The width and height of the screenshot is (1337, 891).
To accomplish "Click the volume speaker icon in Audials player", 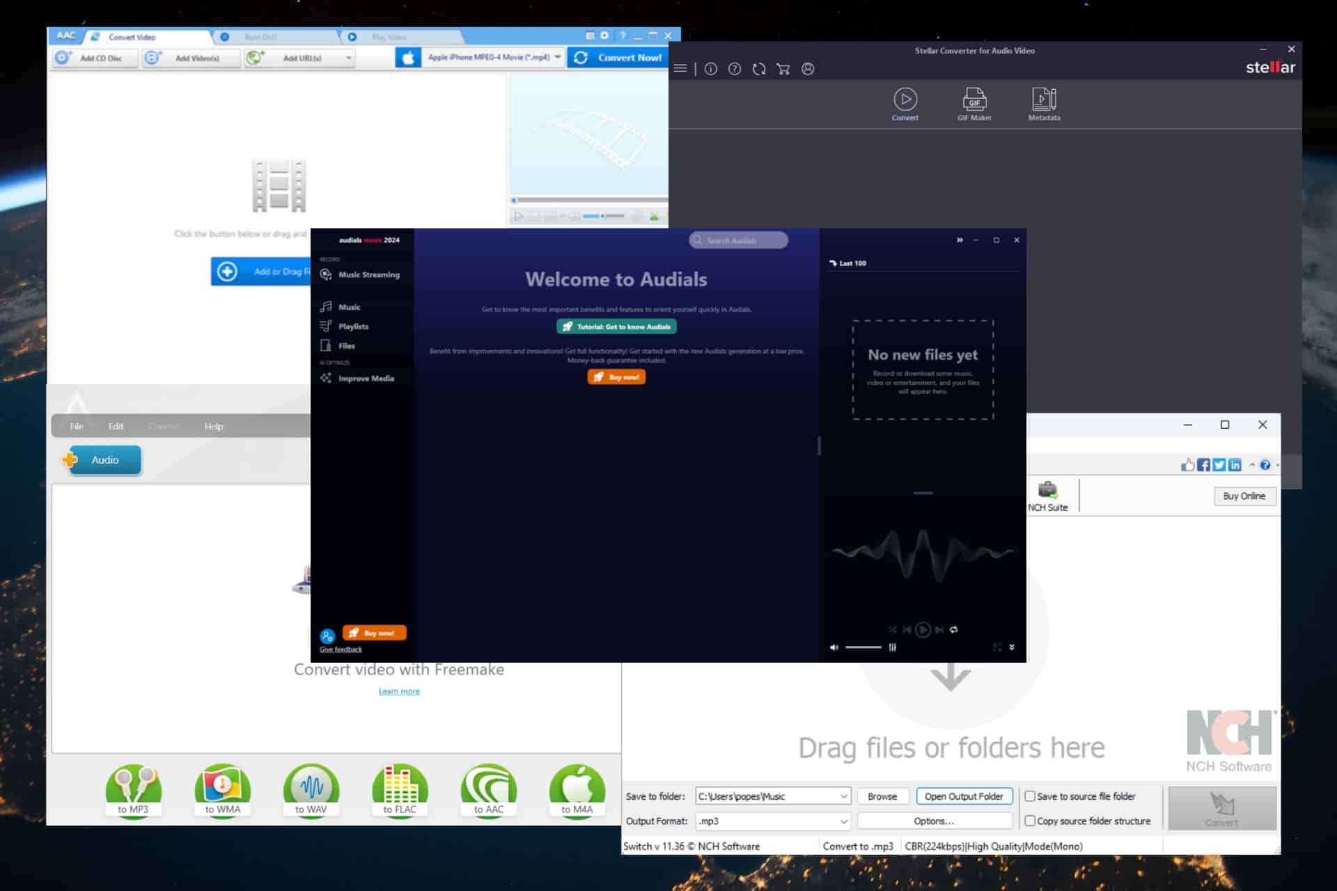I will tap(834, 647).
